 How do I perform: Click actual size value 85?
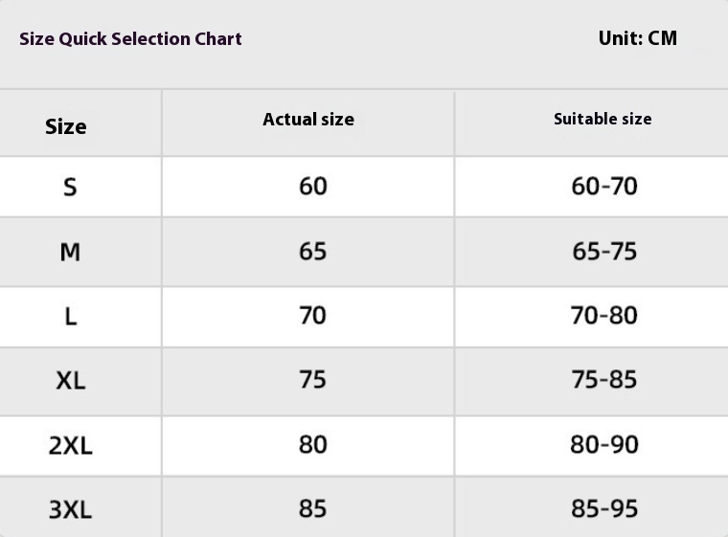313,508
